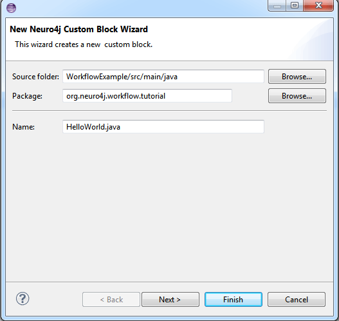Browse for a Source folder

297,77
